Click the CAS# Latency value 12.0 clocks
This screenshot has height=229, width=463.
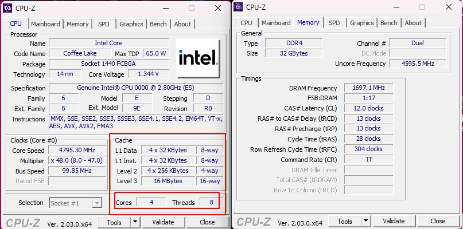point(368,108)
